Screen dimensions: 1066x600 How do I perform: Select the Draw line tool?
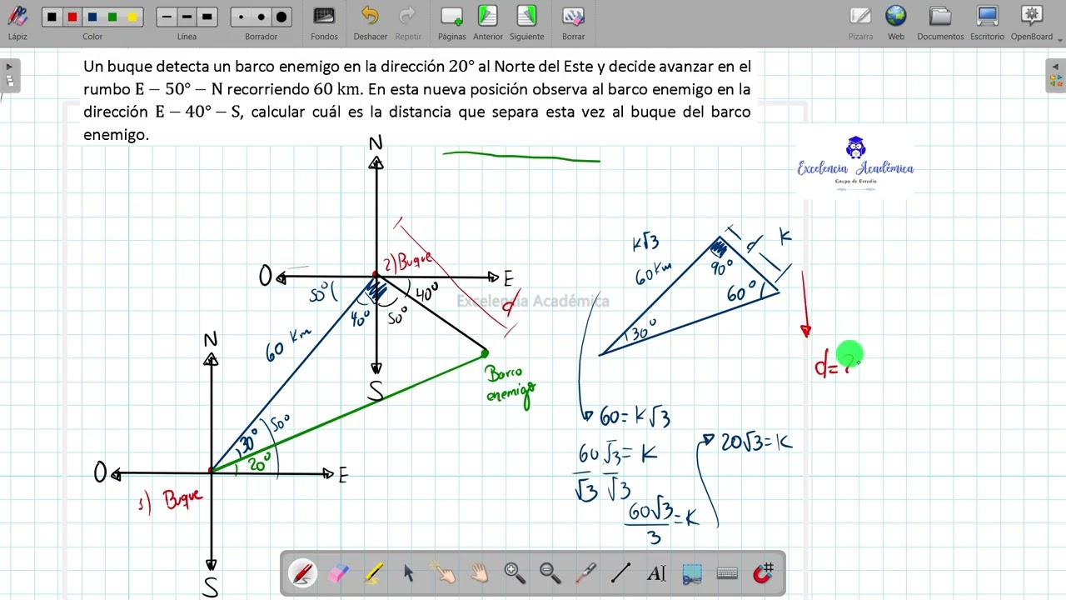pyautogui.click(x=620, y=573)
